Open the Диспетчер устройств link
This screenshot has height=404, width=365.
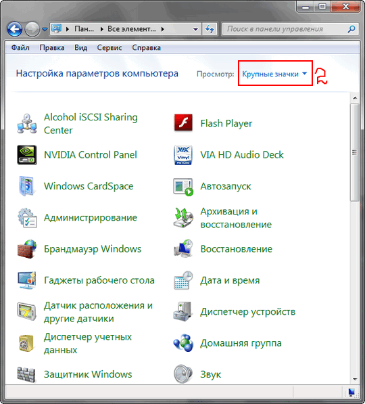tap(247, 312)
